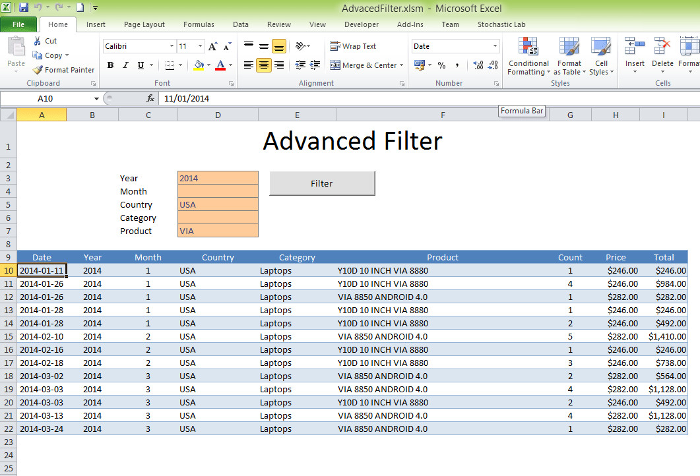
Task: Switch to the Formulas ribbon tab
Action: [x=199, y=24]
